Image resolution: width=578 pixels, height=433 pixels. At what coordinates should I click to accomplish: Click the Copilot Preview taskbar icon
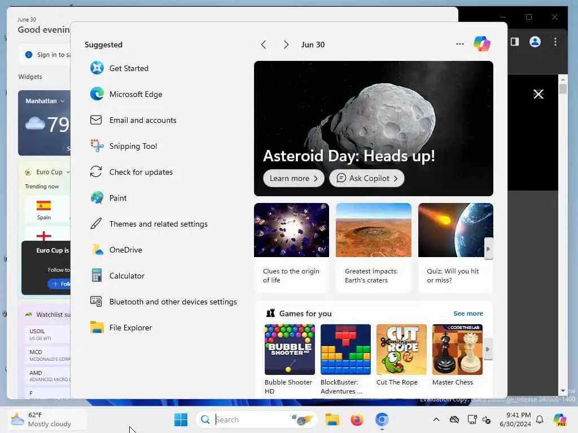pyautogui.click(x=560, y=419)
